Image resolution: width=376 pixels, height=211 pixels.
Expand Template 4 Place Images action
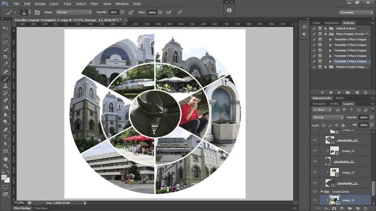point(330,56)
